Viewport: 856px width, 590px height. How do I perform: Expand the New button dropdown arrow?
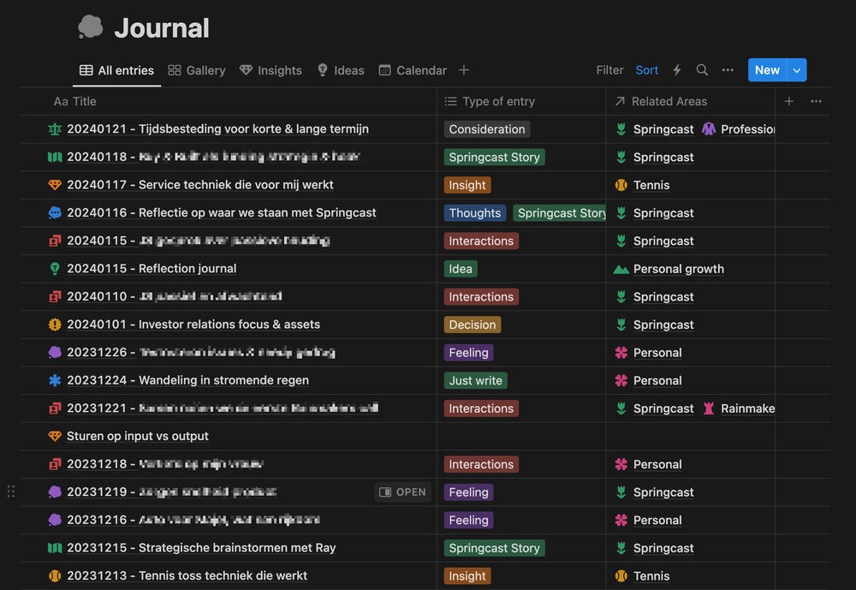tap(796, 70)
